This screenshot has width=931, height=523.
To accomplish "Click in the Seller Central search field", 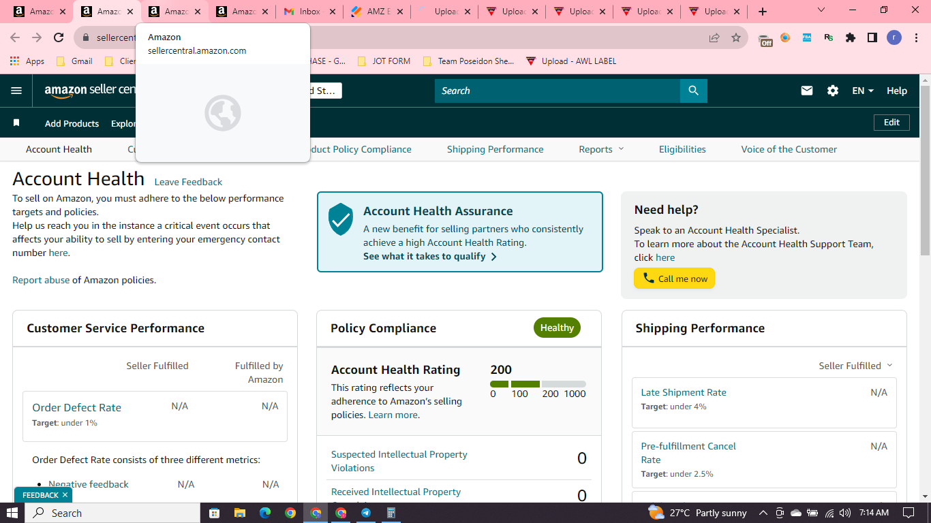I will click(558, 91).
